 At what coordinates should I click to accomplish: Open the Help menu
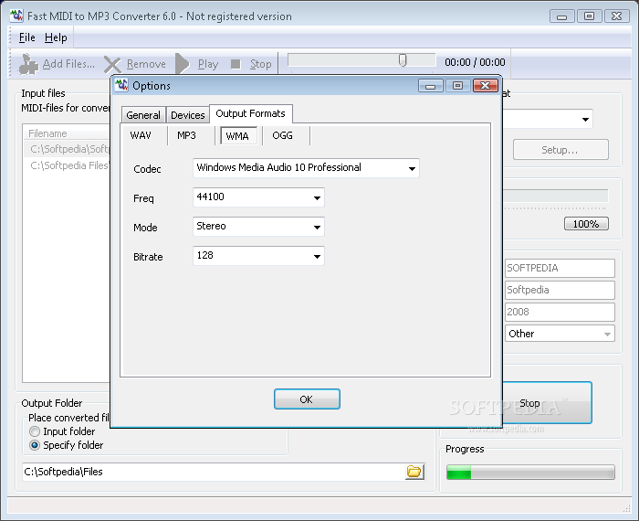[x=56, y=37]
